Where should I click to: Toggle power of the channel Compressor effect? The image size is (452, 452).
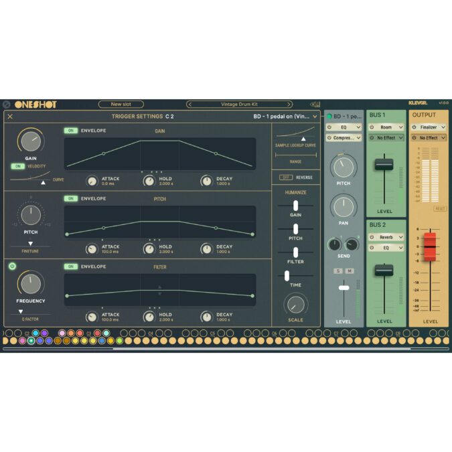coord(329,138)
